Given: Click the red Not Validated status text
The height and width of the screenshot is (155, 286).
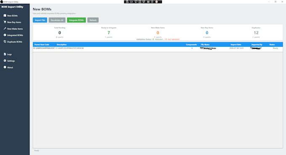Looking at the screenshot, I should pos(173,39).
